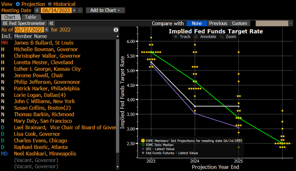Open the info icon above member list

tap(116, 30)
